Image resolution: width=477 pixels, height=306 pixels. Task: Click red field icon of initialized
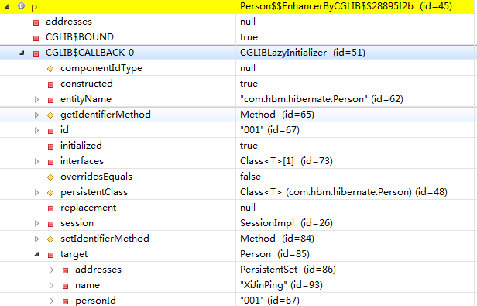click(x=50, y=146)
